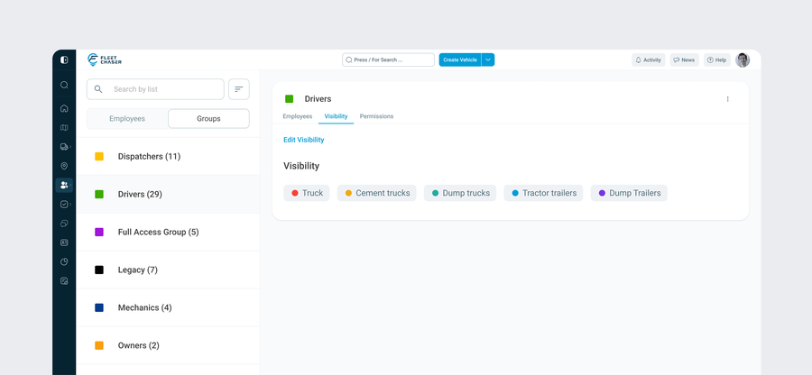Click the Create Vehicle button
812x375 pixels.
460,60
